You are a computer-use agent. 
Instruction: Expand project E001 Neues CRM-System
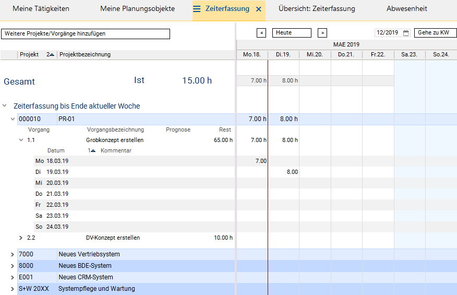pos(13,277)
